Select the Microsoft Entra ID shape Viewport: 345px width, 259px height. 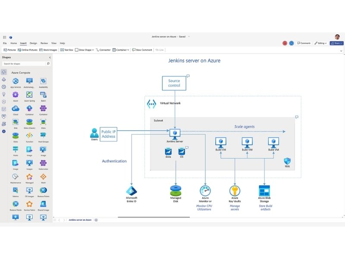pyautogui.click(x=132, y=194)
